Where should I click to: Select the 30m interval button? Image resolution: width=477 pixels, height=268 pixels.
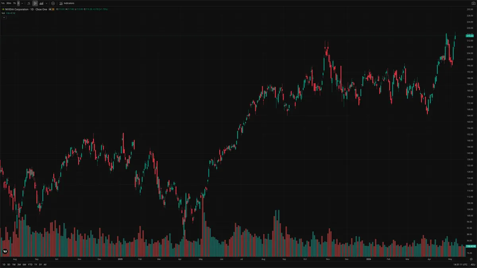click(x=9, y=3)
